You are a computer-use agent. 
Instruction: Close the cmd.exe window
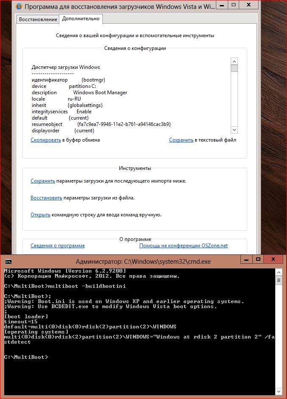[273, 259]
